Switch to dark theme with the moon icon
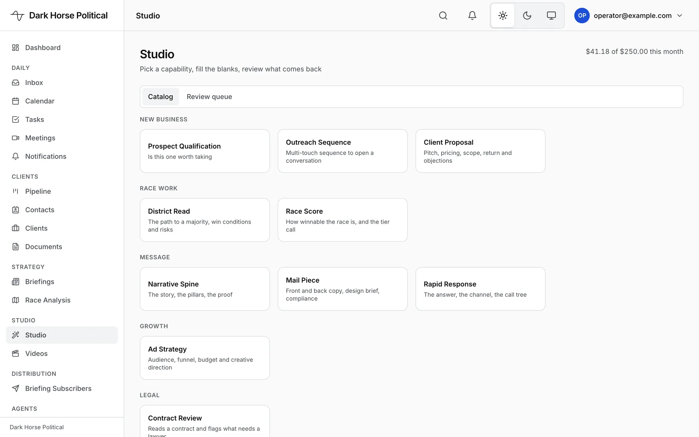This screenshot has width=699, height=437. [x=527, y=16]
